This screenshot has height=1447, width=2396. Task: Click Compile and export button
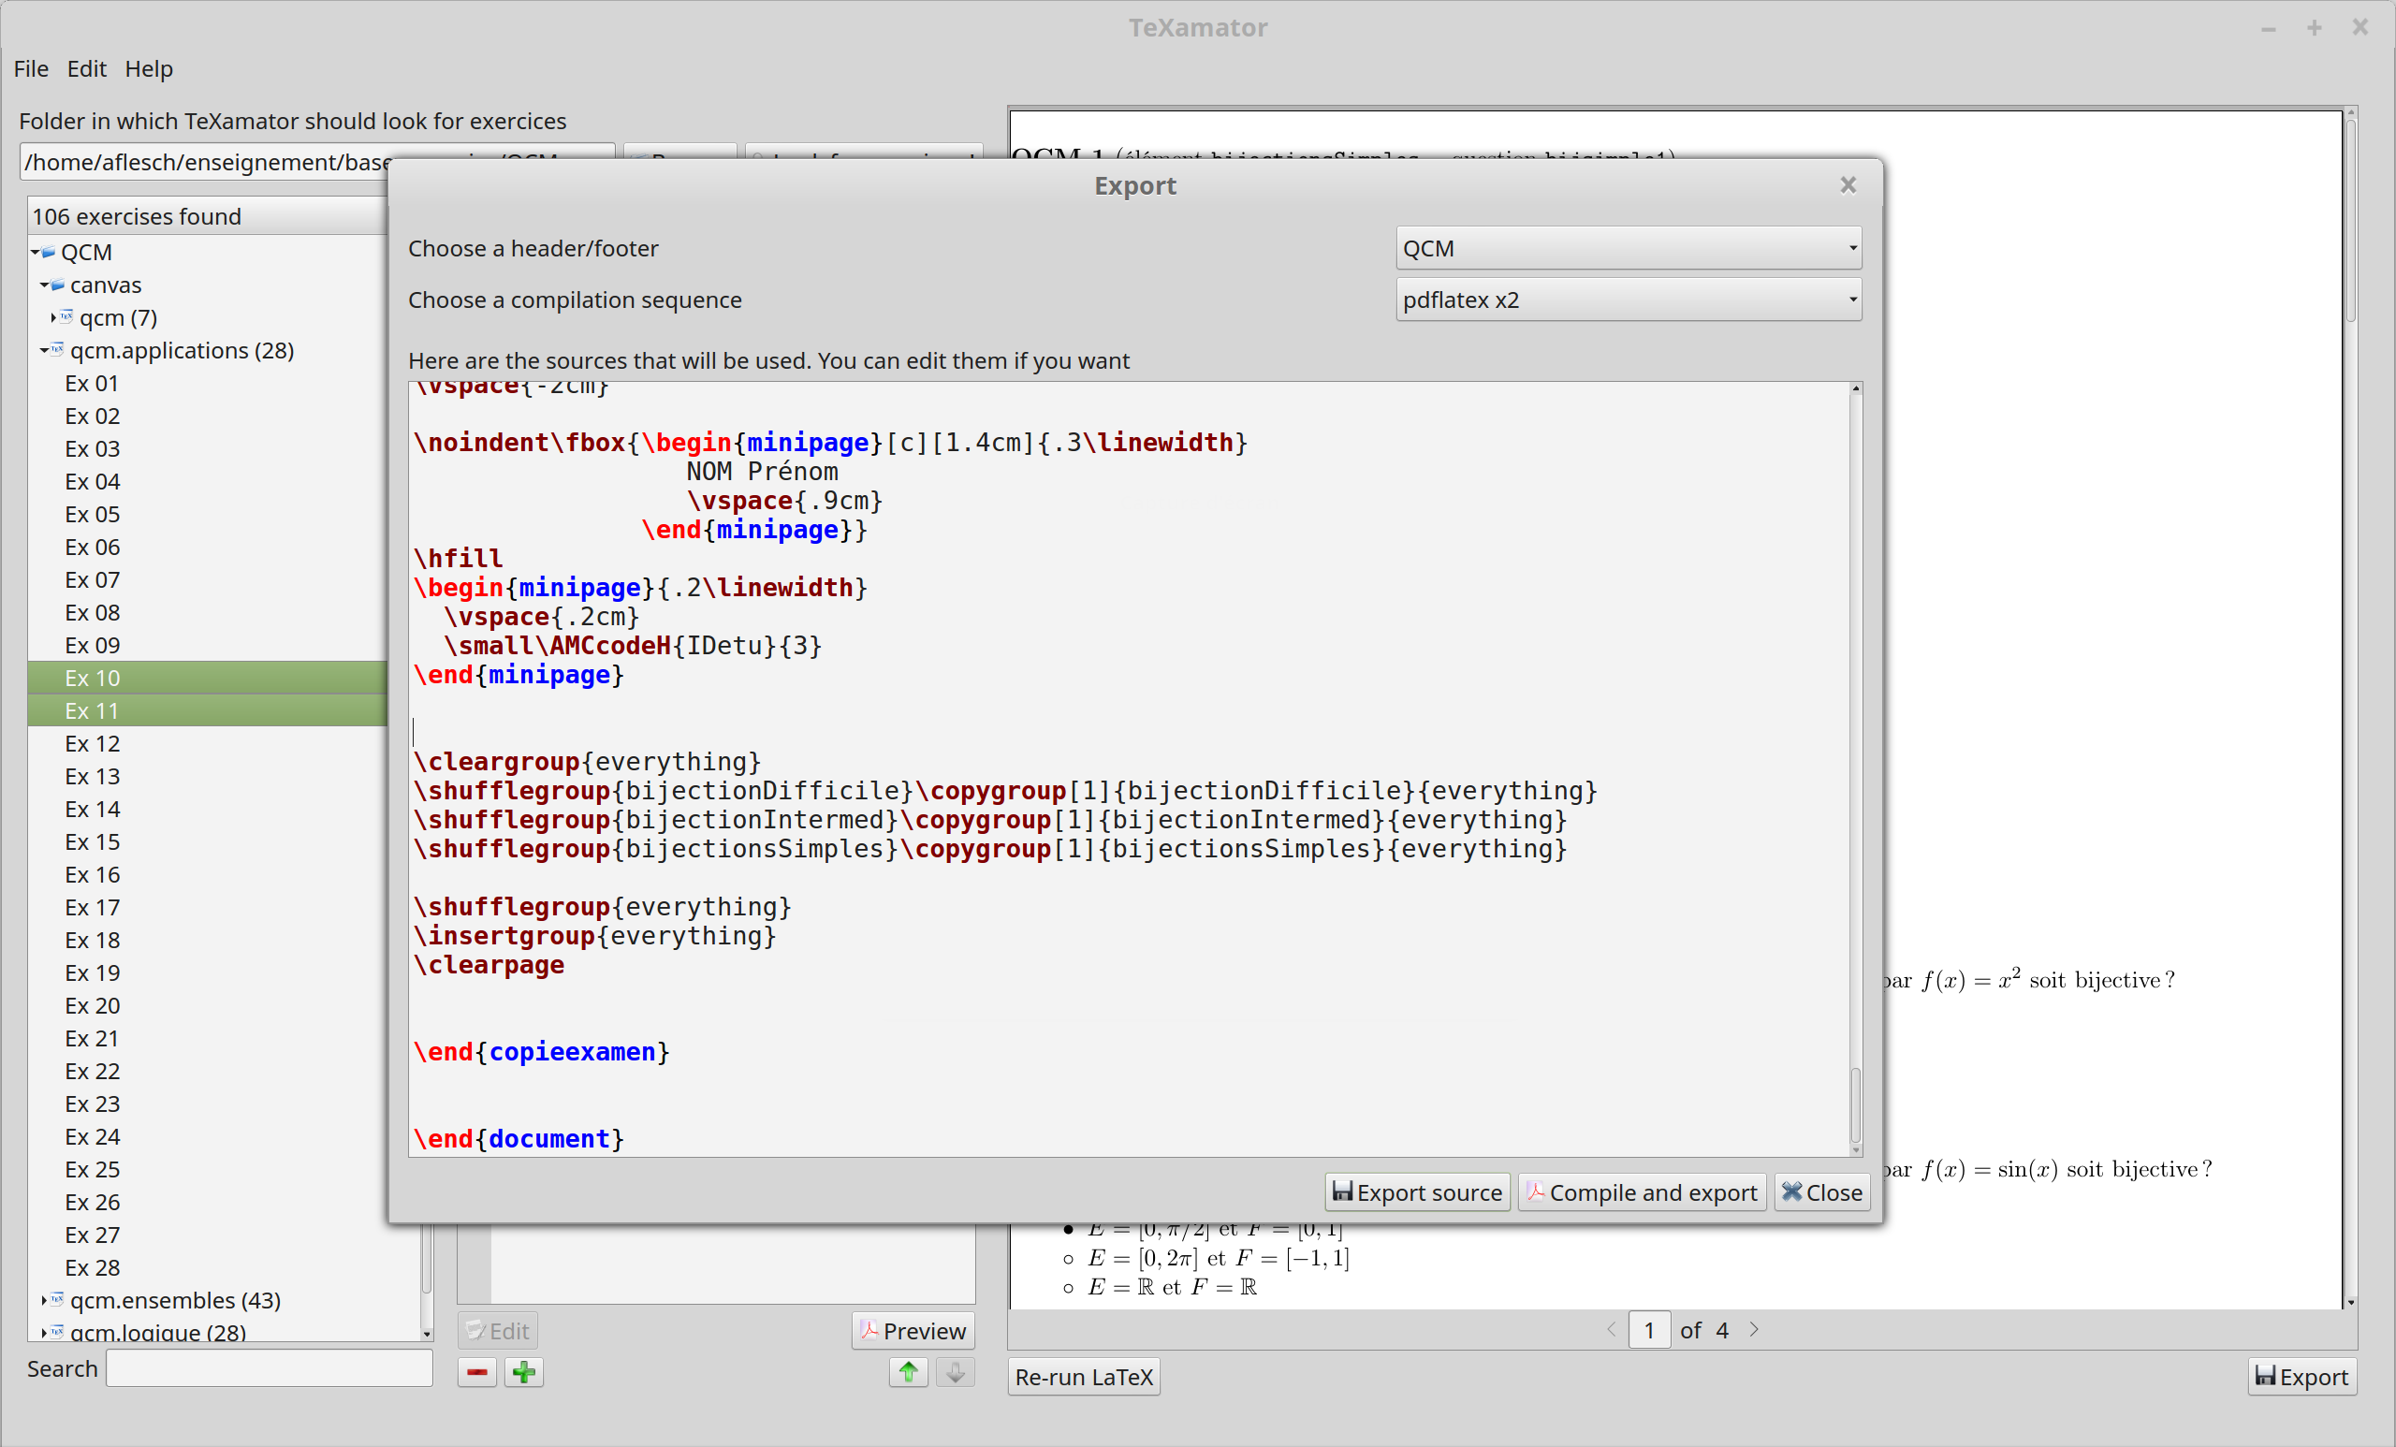click(x=1642, y=1192)
